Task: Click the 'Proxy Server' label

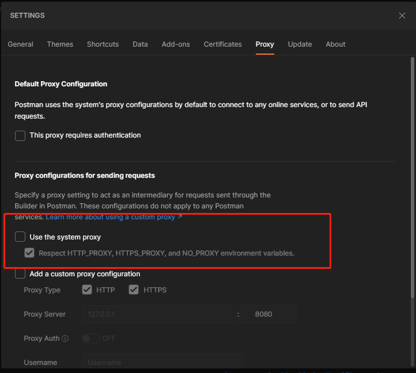Action: click(x=45, y=314)
